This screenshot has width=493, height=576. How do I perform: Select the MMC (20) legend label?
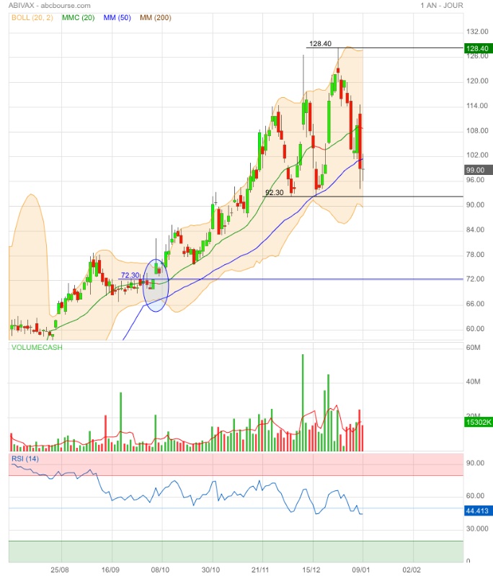click(x=79, y=17)
